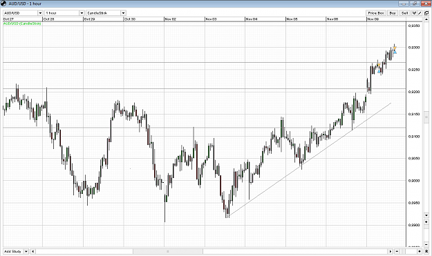Click the horizontal zoom plus button

click(420, 251)
